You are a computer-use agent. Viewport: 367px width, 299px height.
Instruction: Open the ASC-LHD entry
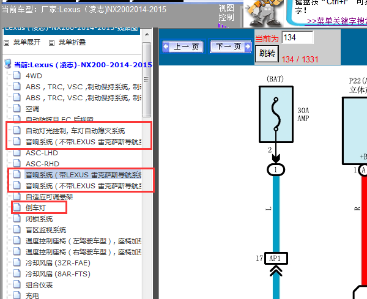coord(42,153)
